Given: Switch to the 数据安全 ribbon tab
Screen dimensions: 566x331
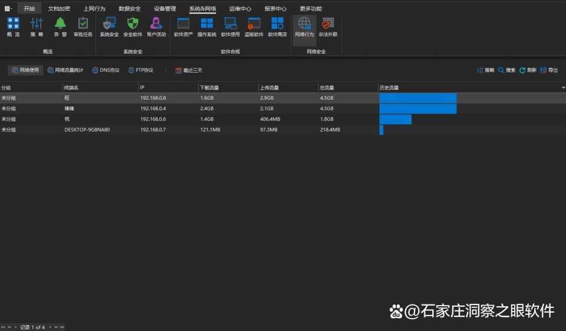Looking at the screenshot, I should 130,8.
